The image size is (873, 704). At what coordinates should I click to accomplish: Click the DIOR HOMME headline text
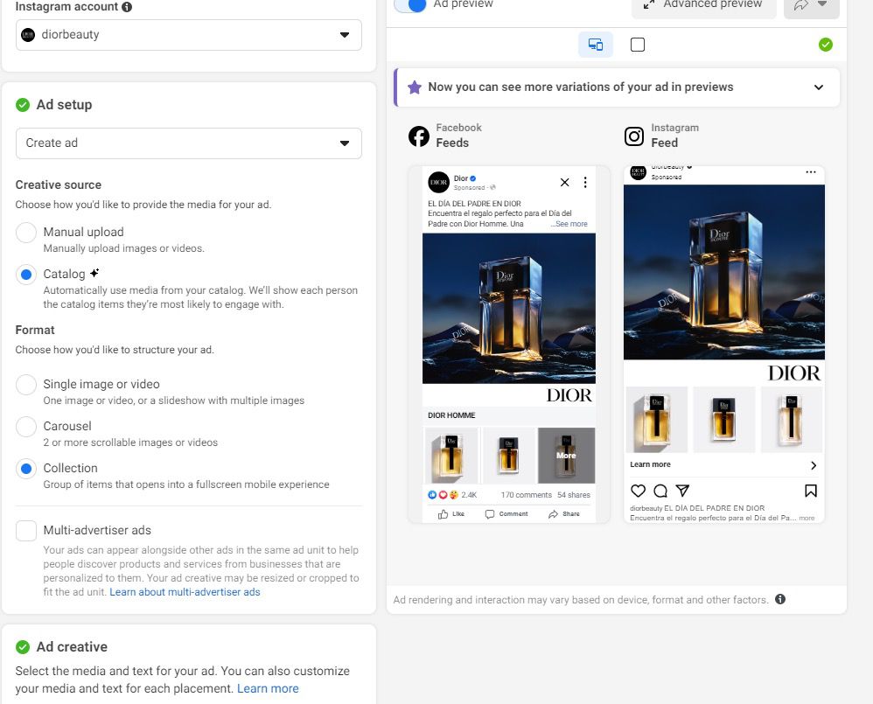pyautogui.click(x=451, y=415)
